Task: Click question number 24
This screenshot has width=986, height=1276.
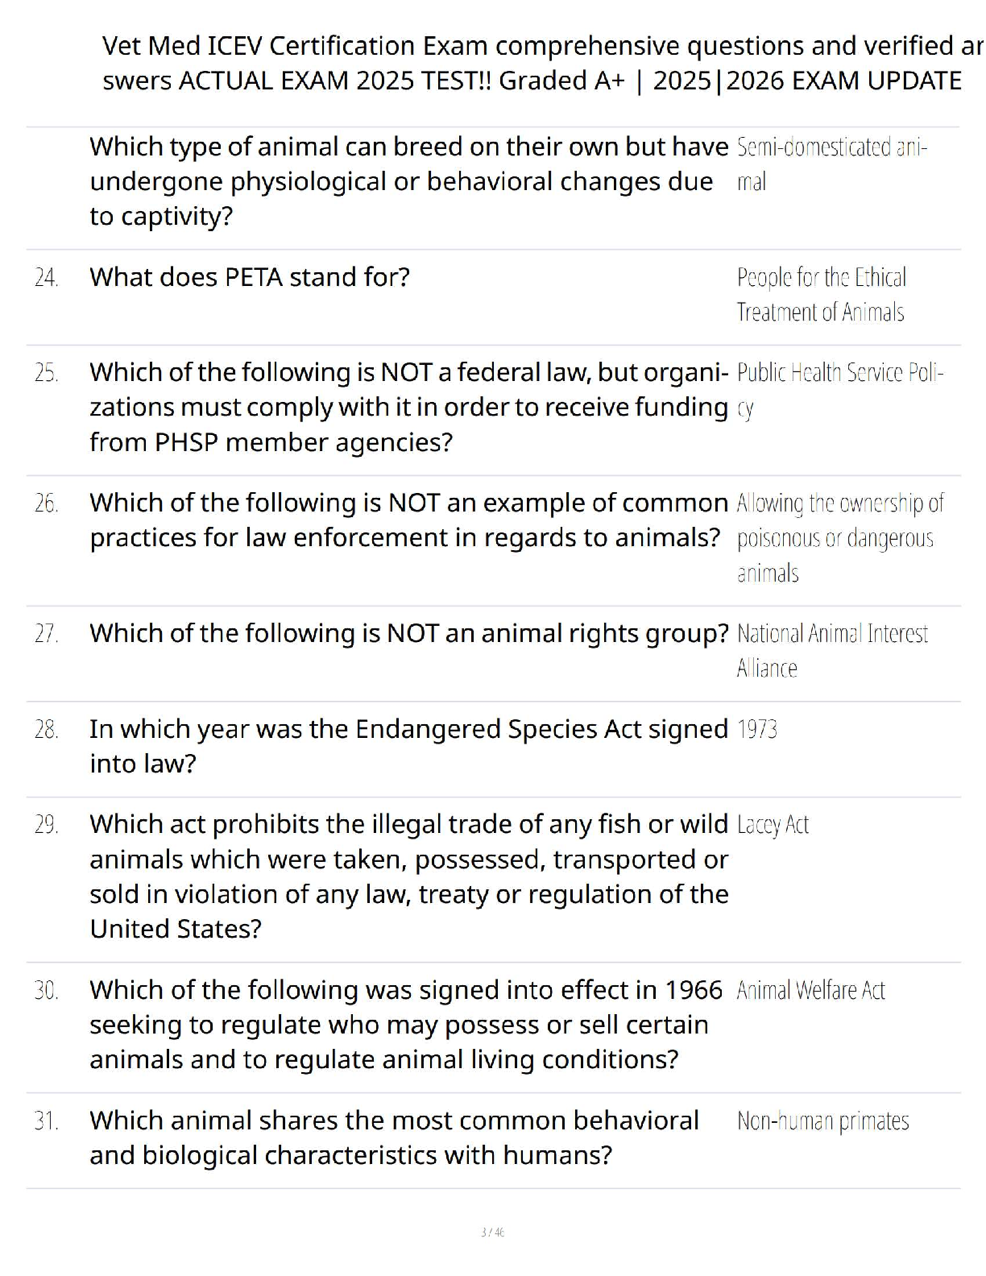Action: pos(47,278)
